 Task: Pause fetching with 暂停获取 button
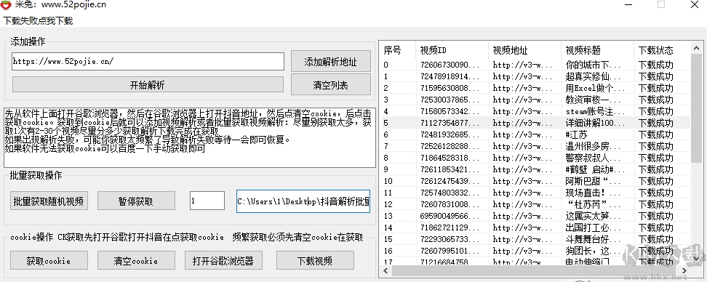coord(136,201)
